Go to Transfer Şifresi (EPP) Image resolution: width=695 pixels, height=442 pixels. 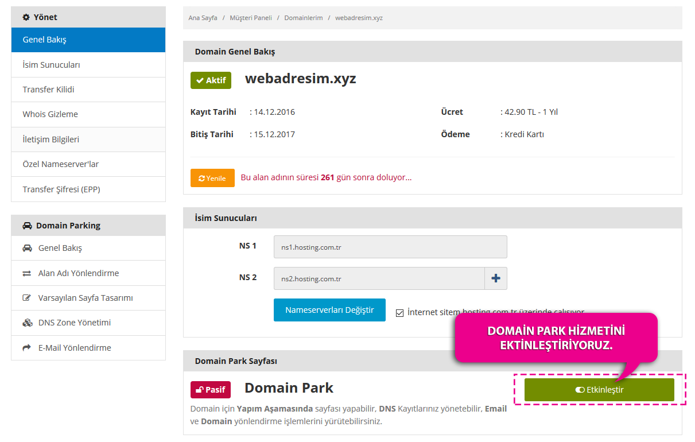pyautogui.click(x=88, y=189)
